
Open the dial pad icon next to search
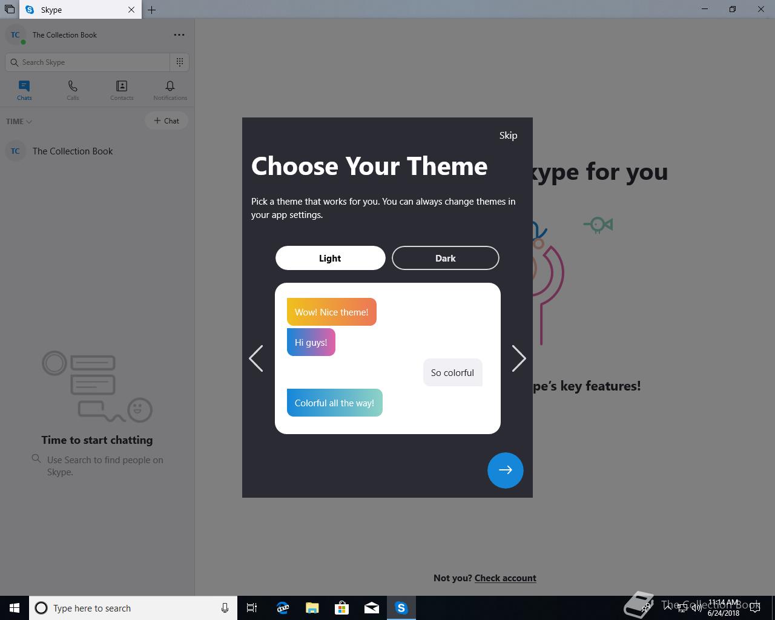[180, 62]
